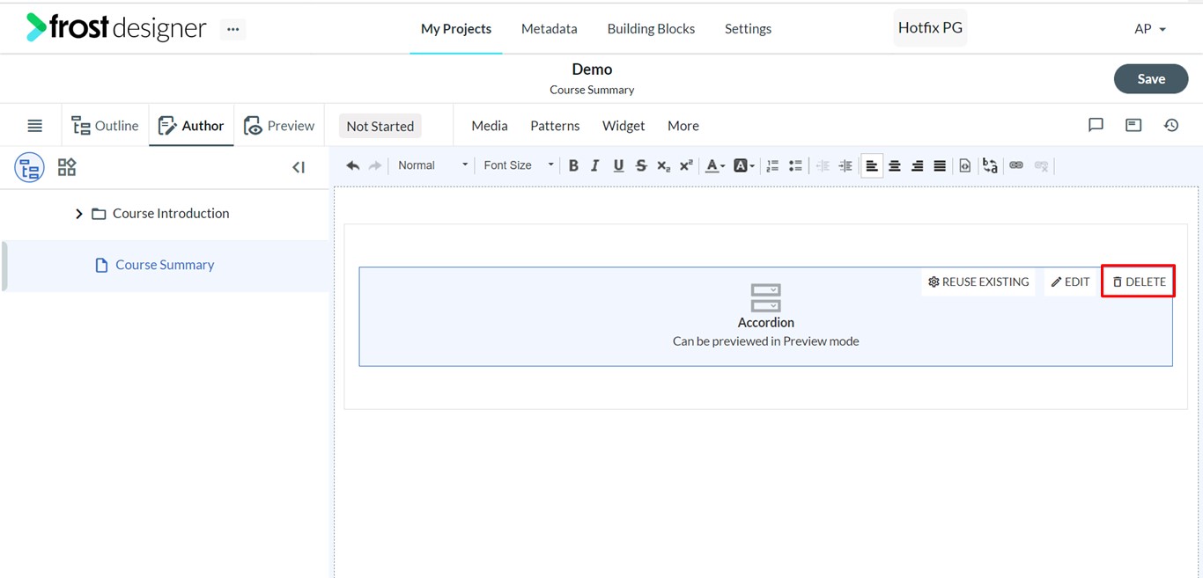The image size is (1203, 578).
Task: Collapse the left sidebar panel
Action: pos(299,167)
